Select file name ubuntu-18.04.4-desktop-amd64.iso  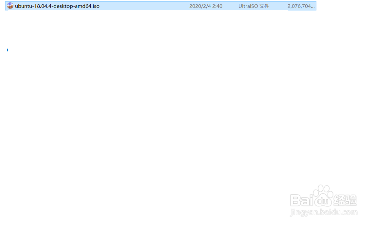[x=57, y=6]
